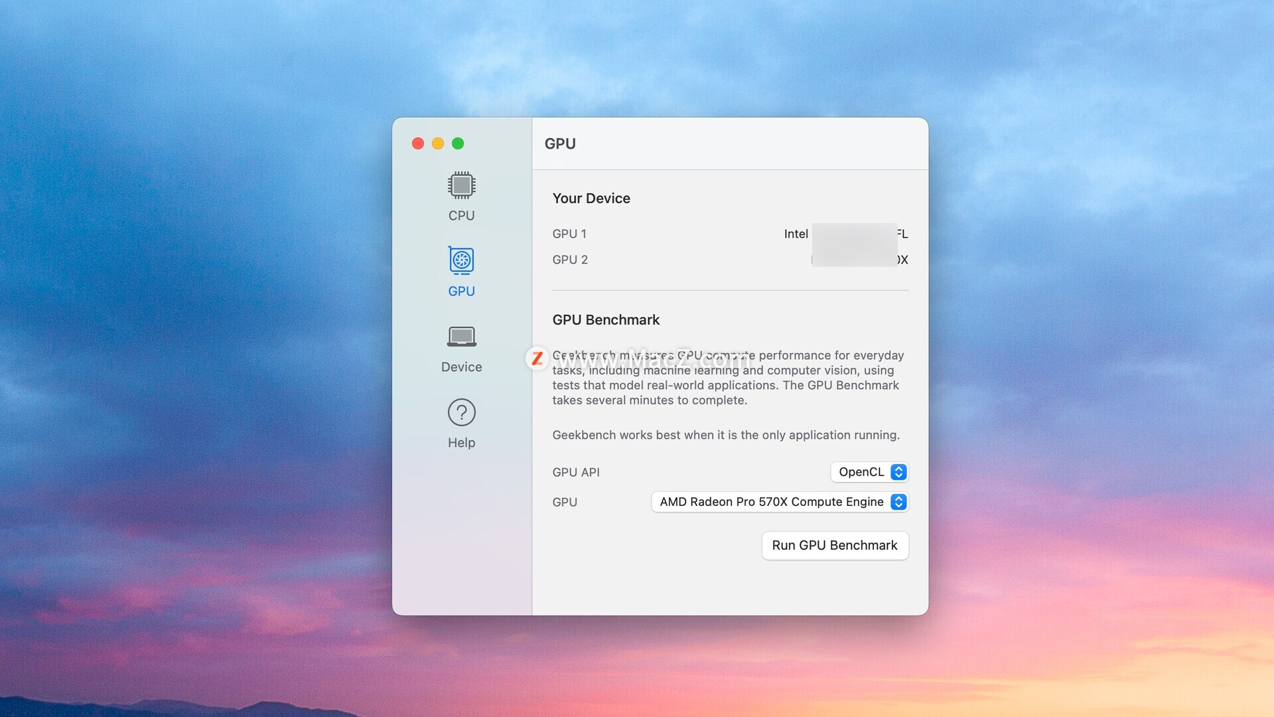Click the 'GPU API' label
1274x717 pixels.
point(576,472)
